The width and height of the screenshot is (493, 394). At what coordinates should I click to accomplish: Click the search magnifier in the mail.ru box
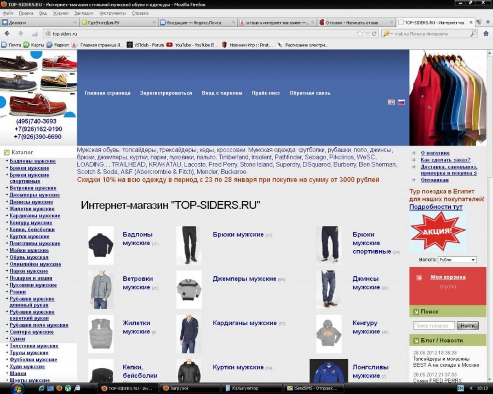473,34
